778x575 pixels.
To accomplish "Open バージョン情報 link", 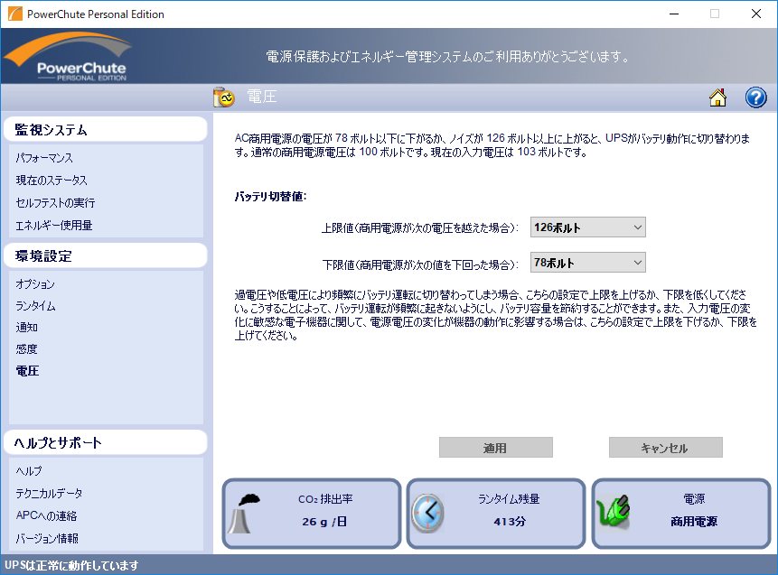I will (x=47, y=538).
